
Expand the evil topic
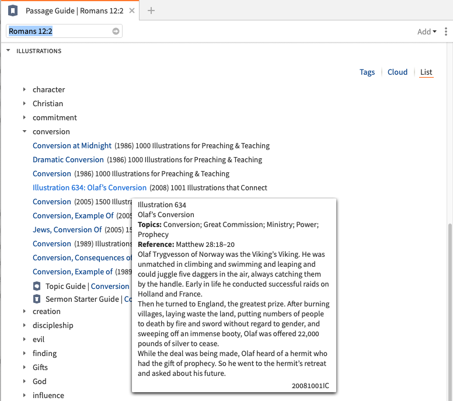point(25,339)
